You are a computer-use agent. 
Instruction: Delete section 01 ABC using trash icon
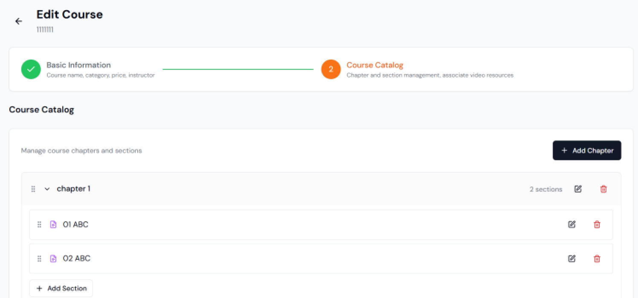[x=597, y=224]
